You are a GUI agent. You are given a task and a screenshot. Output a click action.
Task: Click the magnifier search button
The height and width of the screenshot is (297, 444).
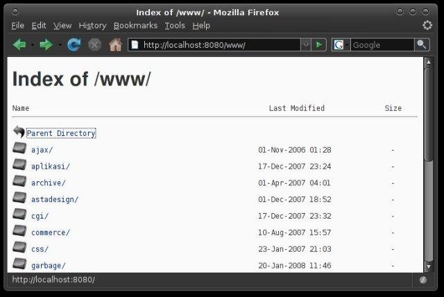click(422, 44)
